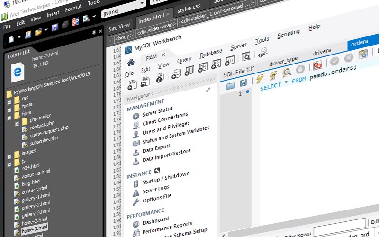Image resolution: width=379 pixels, height=237 pixels.
Task: Expand the php-mailer folder
Action: 17,124
